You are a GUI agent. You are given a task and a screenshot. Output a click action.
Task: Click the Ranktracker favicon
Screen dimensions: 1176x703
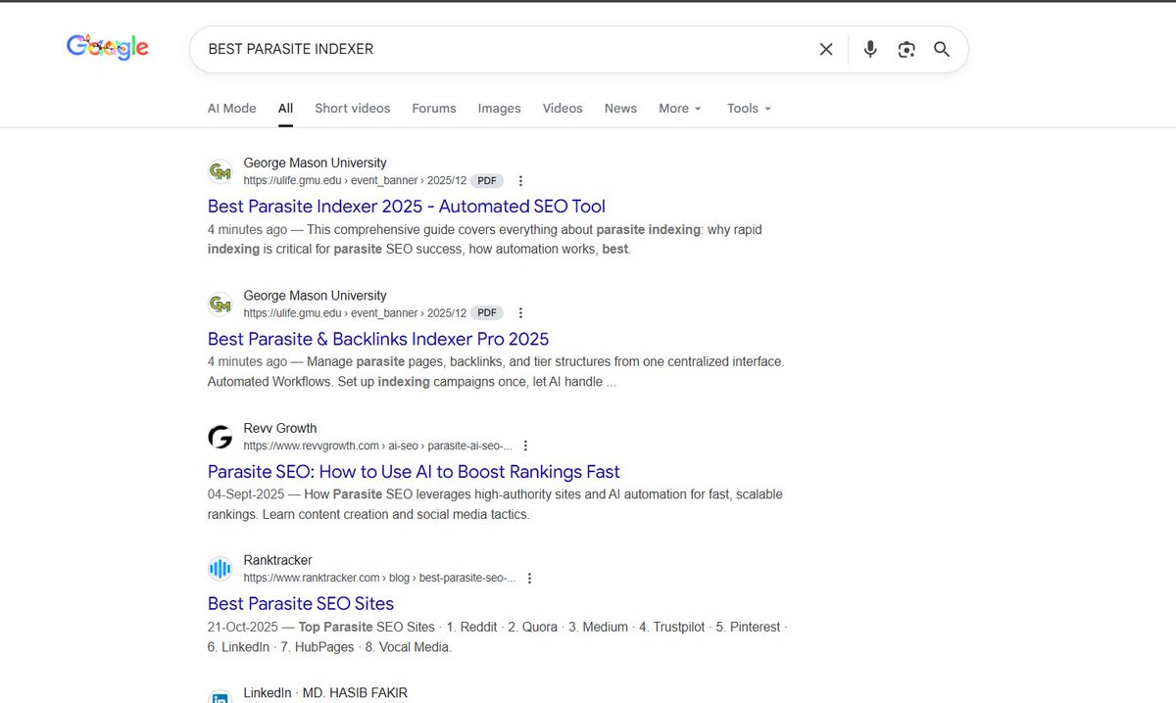[220, 569]
